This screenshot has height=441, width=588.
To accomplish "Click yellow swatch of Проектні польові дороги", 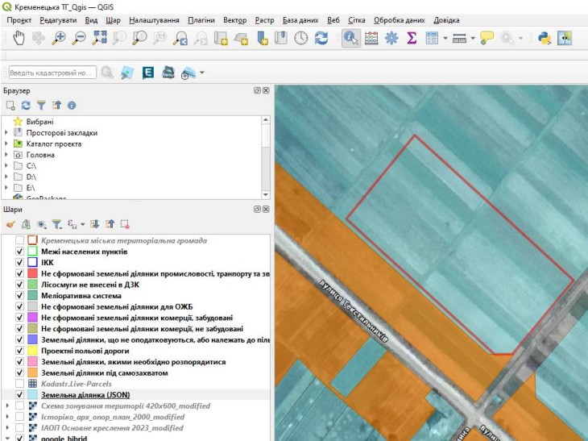I will click(x=33, y=351).
